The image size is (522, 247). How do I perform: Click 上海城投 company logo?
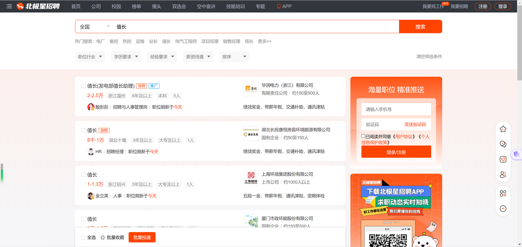tap(251, 178)
